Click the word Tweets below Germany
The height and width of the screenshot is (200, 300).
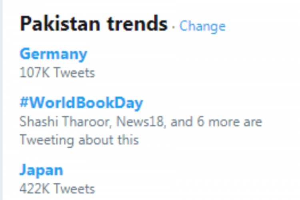point(74,73)
